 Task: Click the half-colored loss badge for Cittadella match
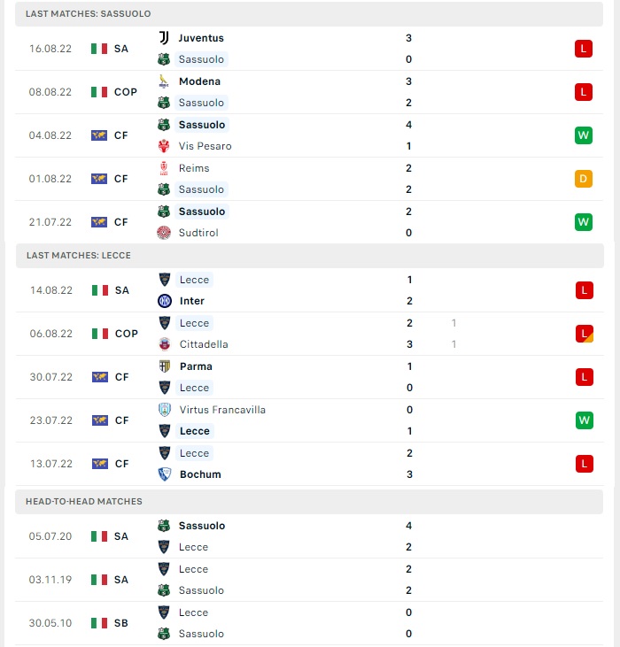584,334
